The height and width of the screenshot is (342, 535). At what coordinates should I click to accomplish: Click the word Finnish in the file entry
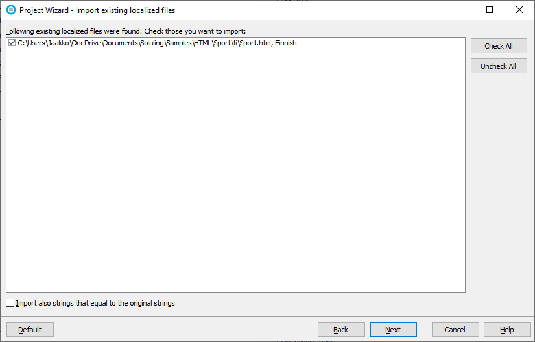286,43
